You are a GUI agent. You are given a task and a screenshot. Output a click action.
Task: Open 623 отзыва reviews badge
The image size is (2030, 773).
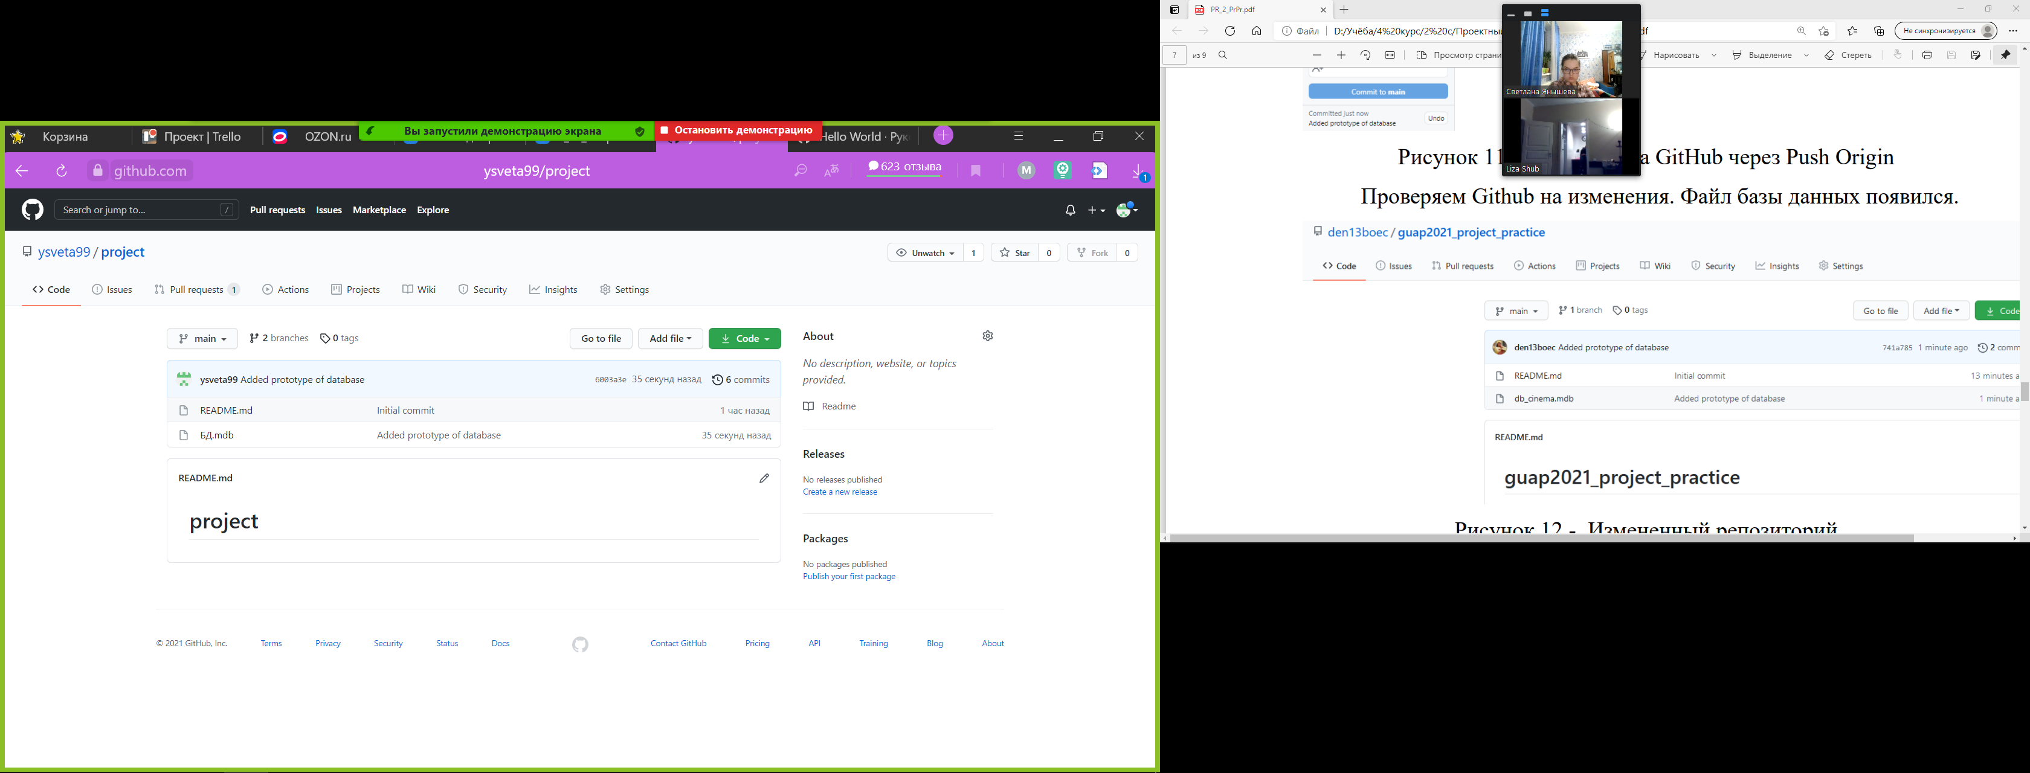904,168
